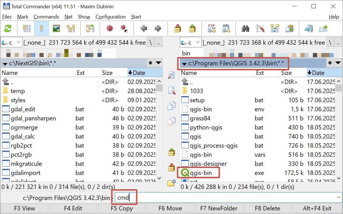Expand command line history dropdown
Screen dimensions: 343x214
tap(339, 197)
